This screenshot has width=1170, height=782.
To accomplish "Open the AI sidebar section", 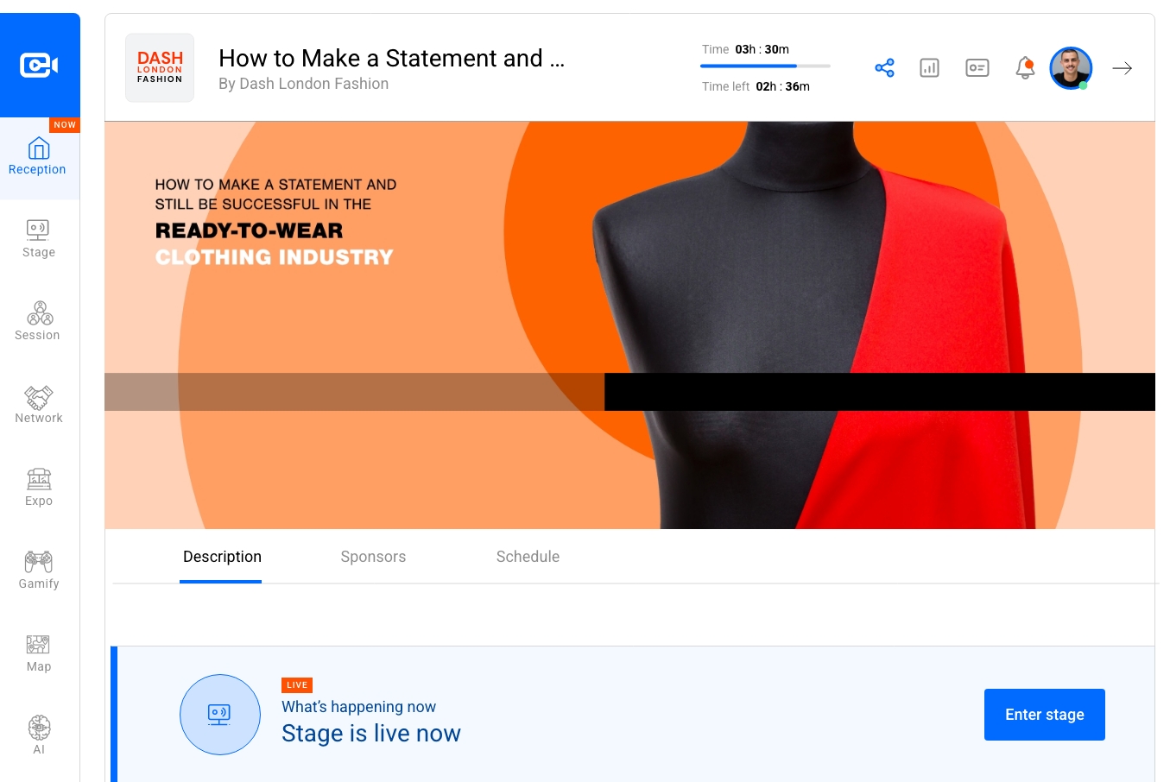I will point(39,735).
